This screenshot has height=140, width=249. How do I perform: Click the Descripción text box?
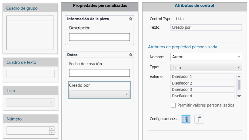click(x=99, y=37)
